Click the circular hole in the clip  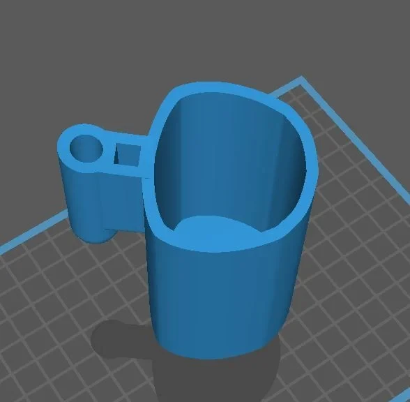point(86,149)
